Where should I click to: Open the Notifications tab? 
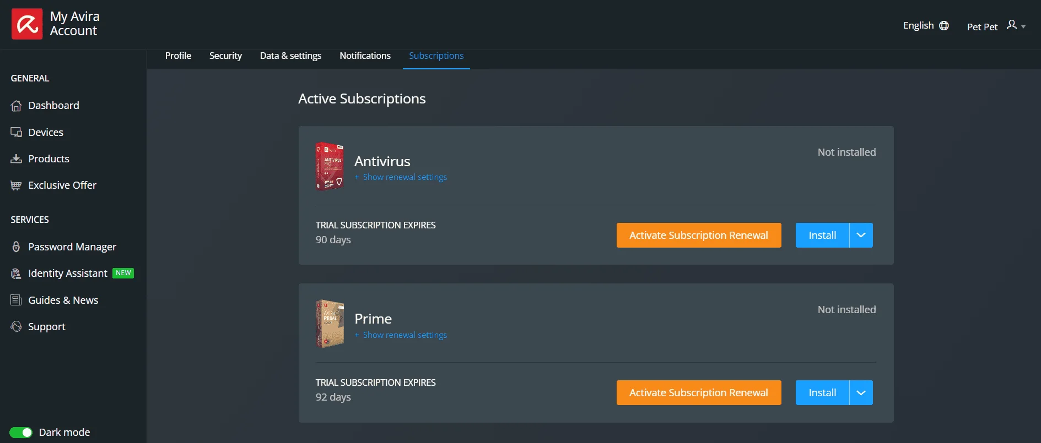point(365,56)
